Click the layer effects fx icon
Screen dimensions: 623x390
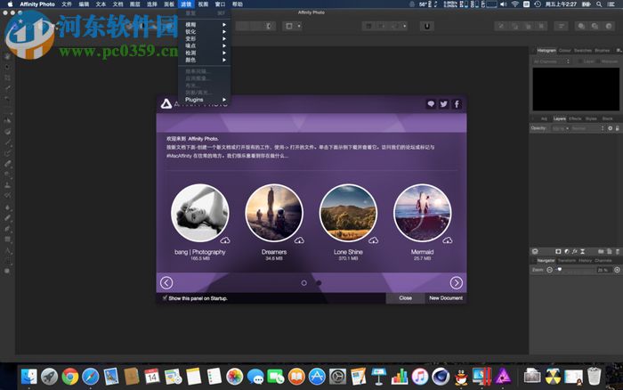(575, 251)
